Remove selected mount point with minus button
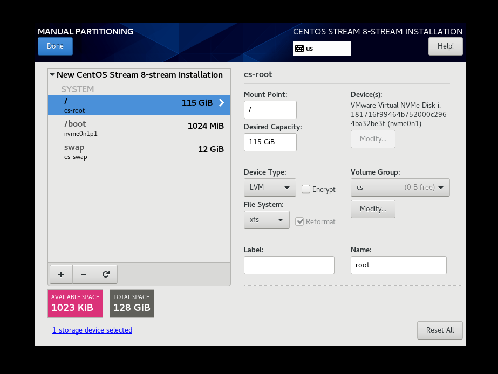 coord(84,274)
